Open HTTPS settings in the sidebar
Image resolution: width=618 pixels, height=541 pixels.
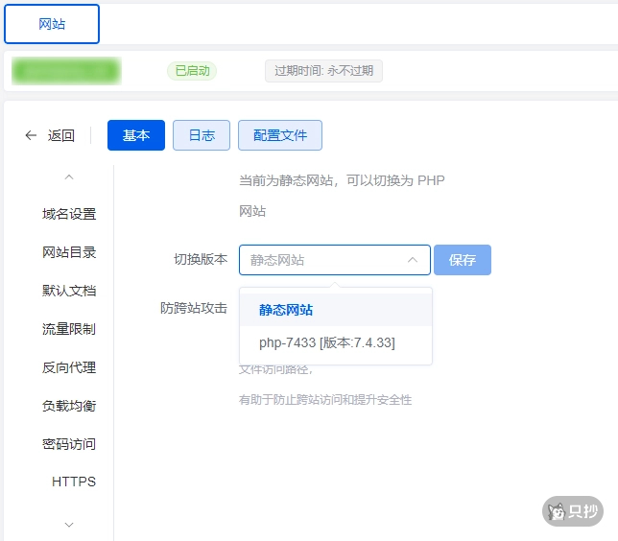74,482
